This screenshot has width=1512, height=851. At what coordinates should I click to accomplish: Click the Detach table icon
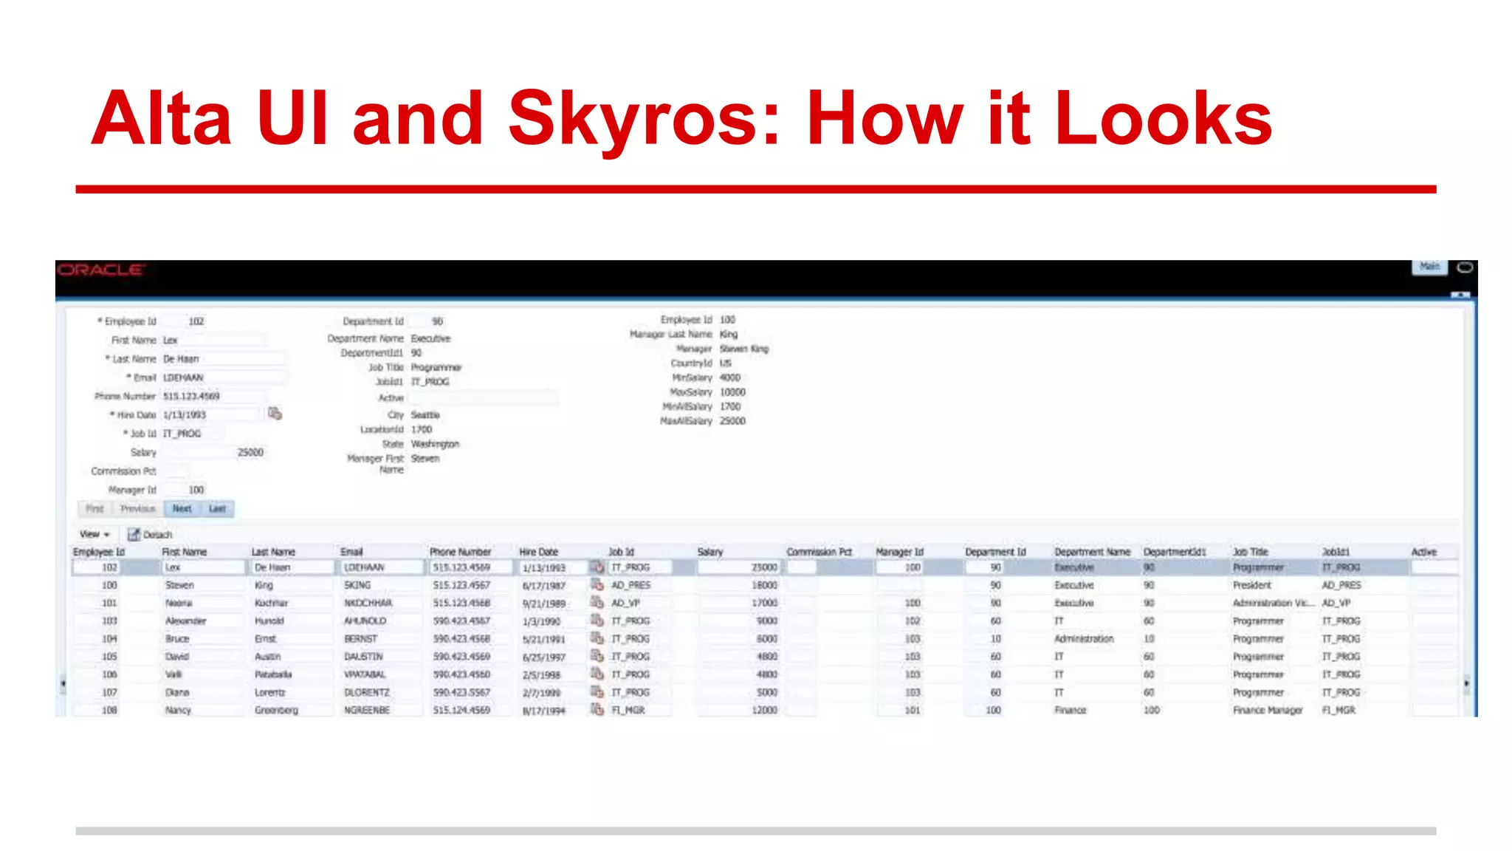pyautogui.click(x=134, y=534)
